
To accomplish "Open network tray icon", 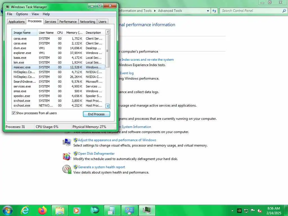I will pyautogui.click(x=246, y=211).
